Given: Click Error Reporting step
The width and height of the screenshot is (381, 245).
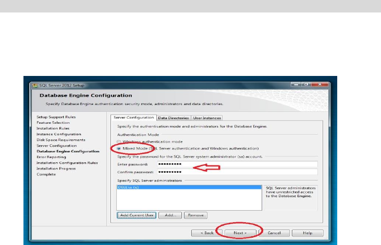Looking at the screenshot, I should click(x=51, y=157).
